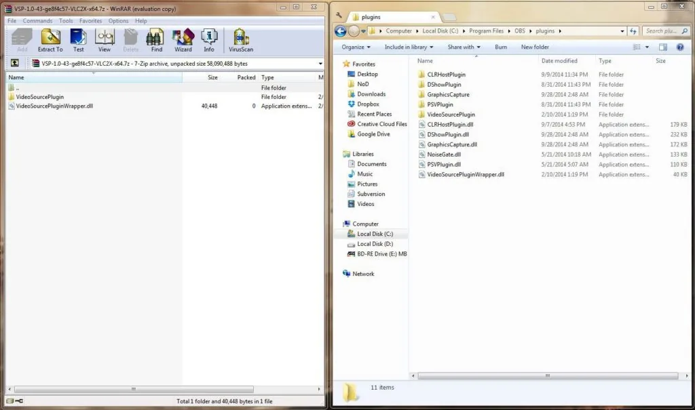Create a New folder in the plugins directory
695x410 pixels.
point(535,47)
